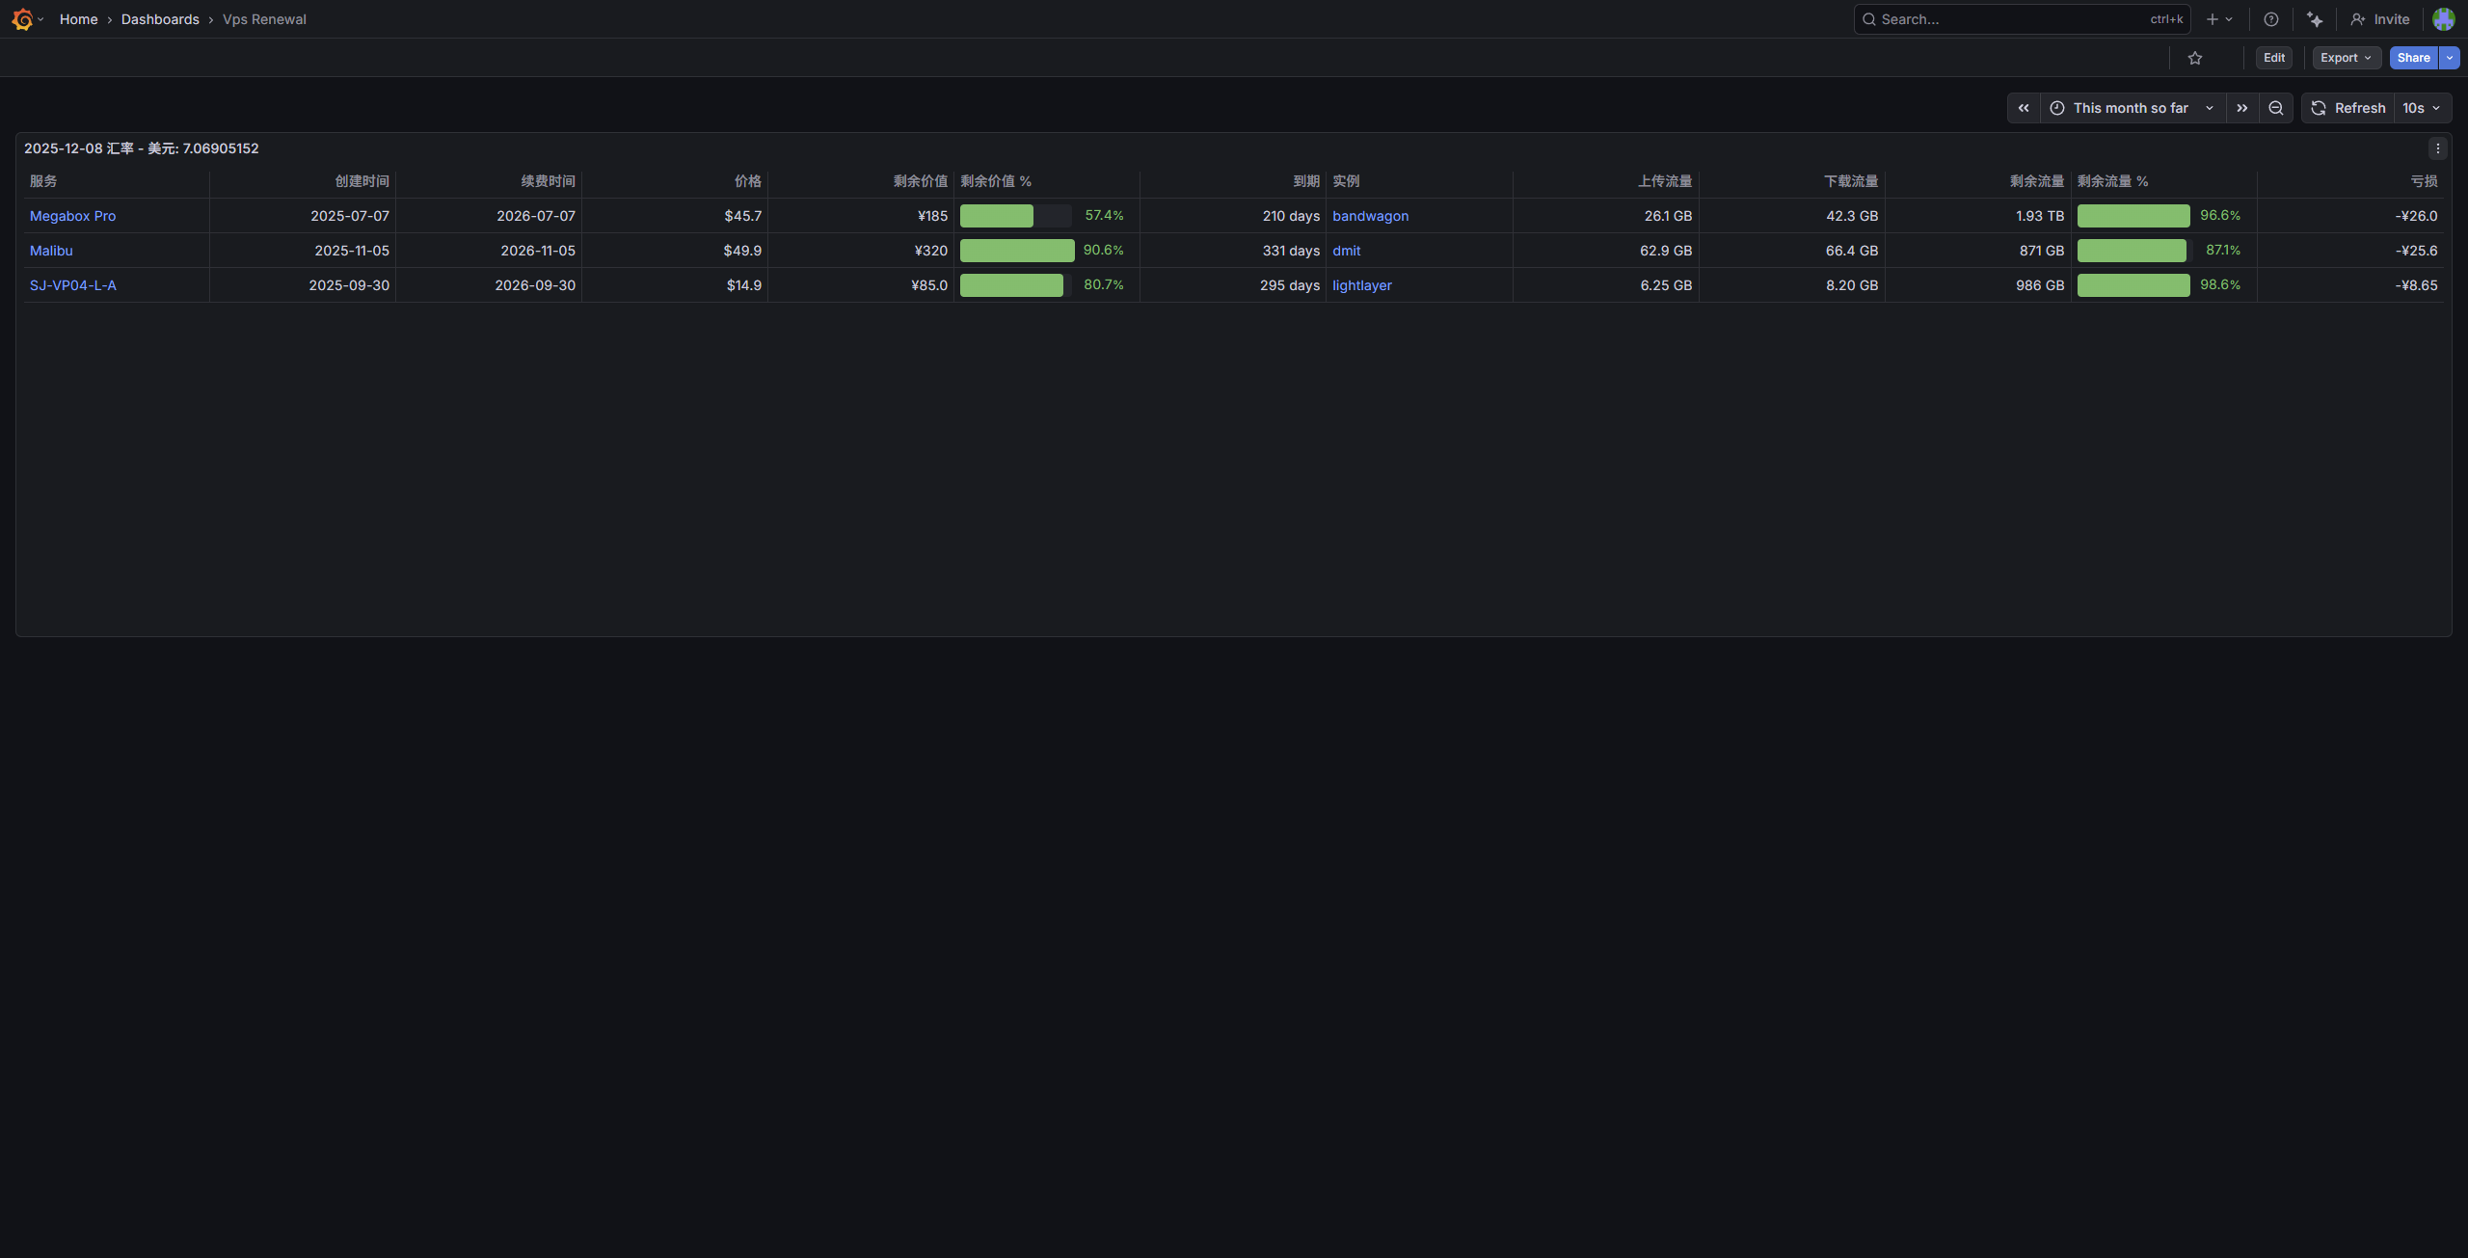Sort by the 实例 column header
Screen dimensions: 2468x1258
1346,181
